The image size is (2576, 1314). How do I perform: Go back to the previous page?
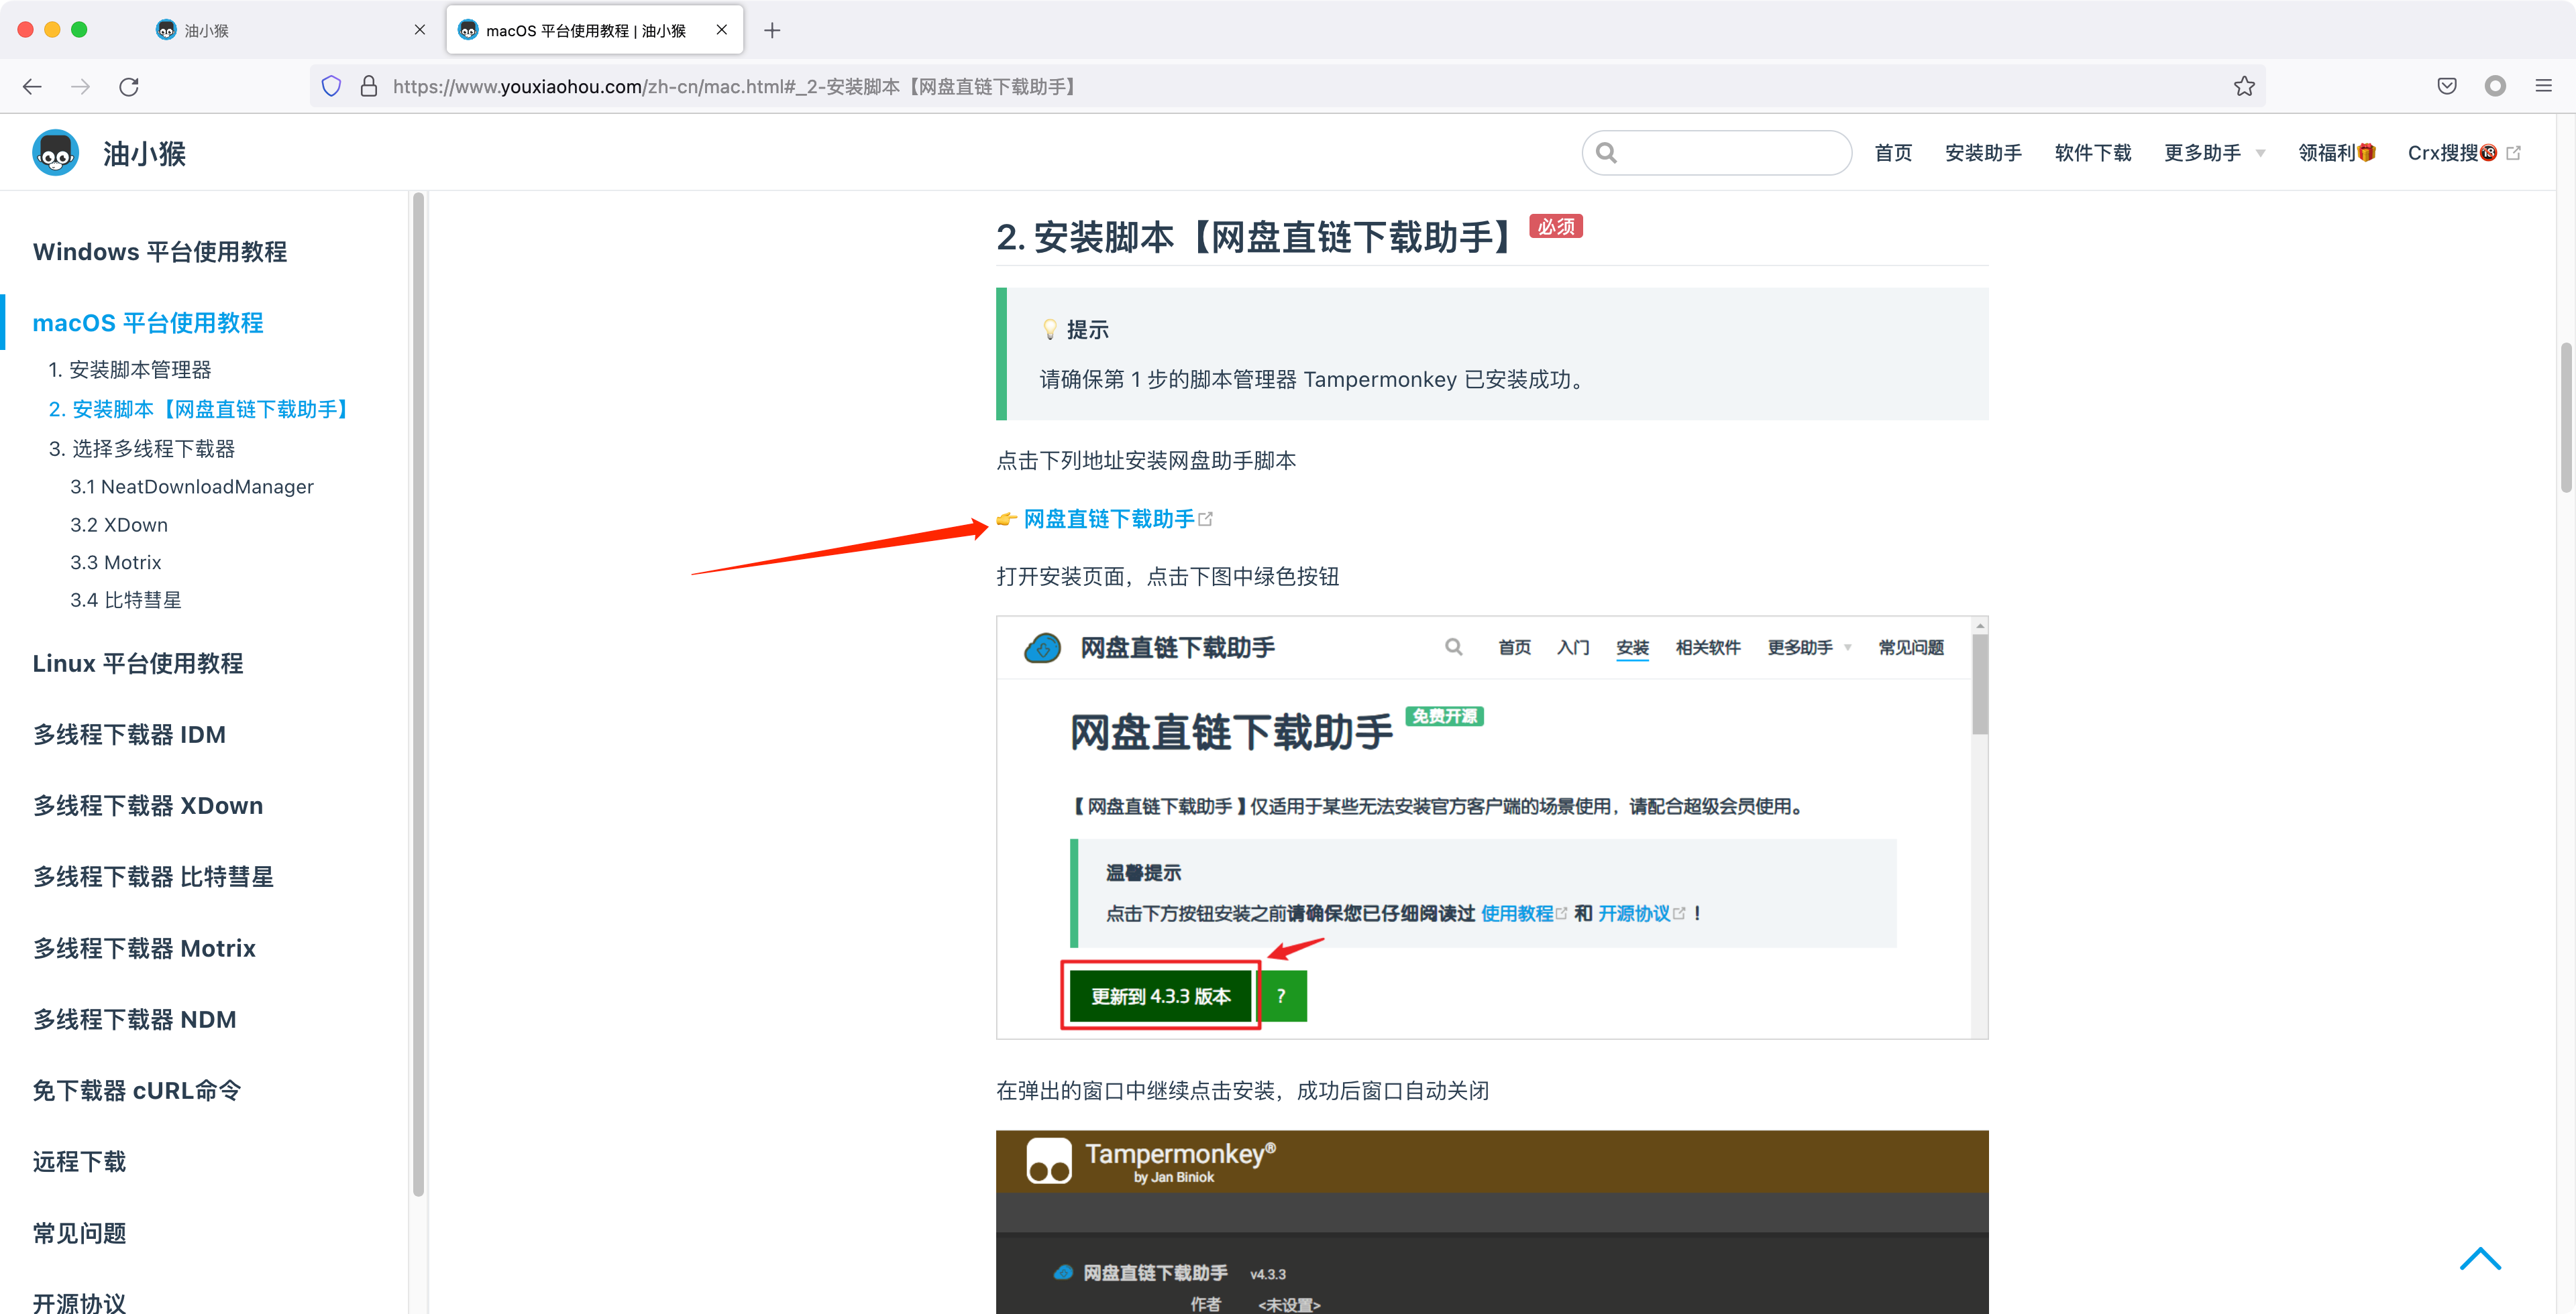tap(32, 87)
